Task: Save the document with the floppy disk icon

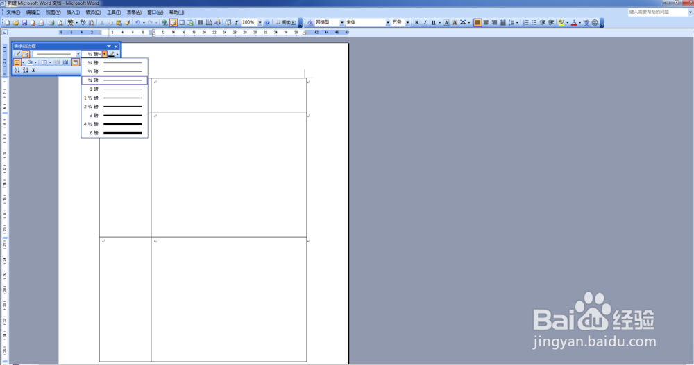Action: [24, 22]
